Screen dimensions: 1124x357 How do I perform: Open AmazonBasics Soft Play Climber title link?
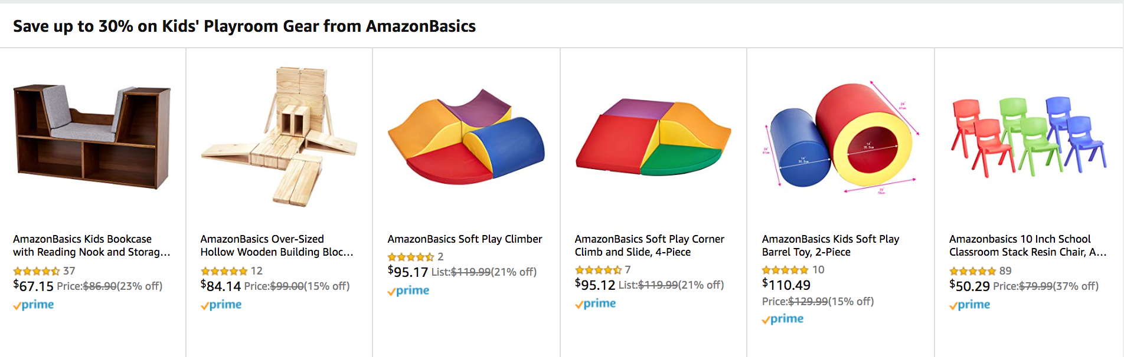pos(465,239)
